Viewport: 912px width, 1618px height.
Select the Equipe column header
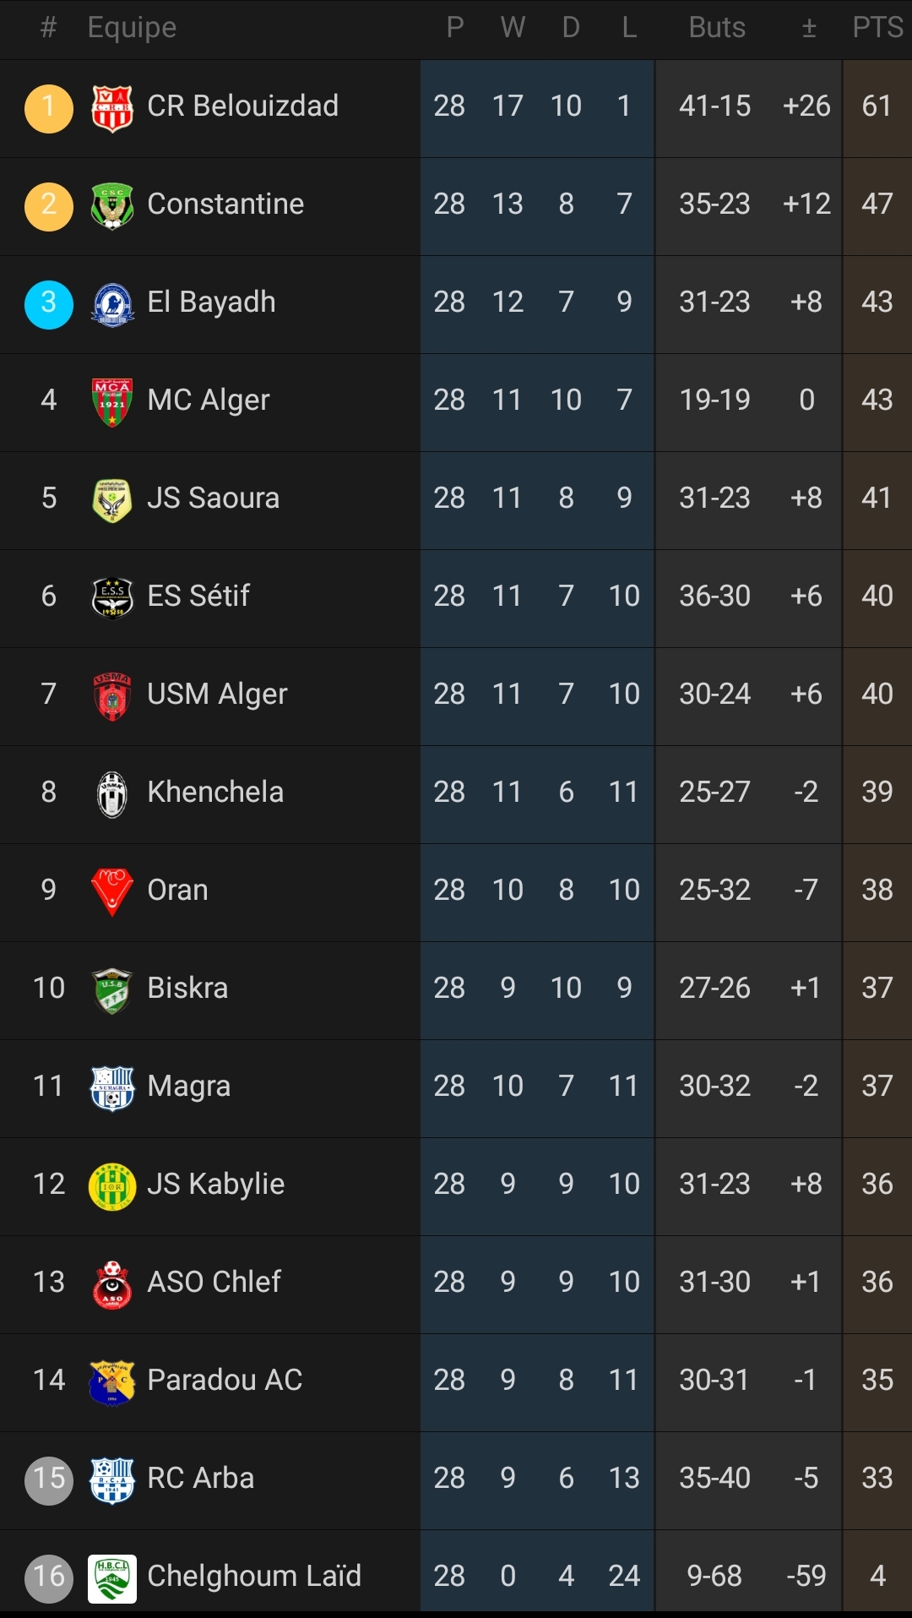click(x=132, y=27)
